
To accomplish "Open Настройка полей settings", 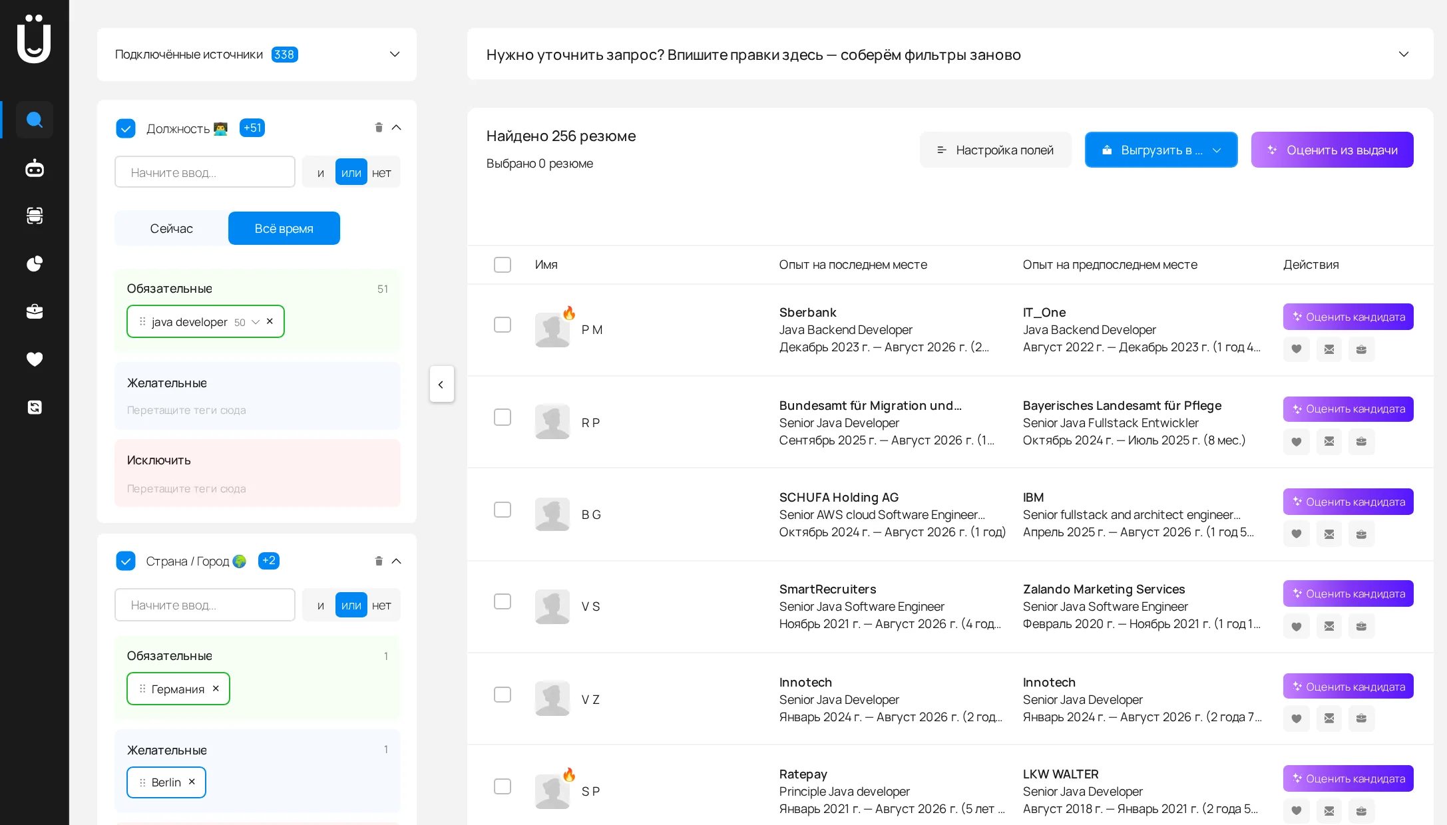I will [995, 150].
